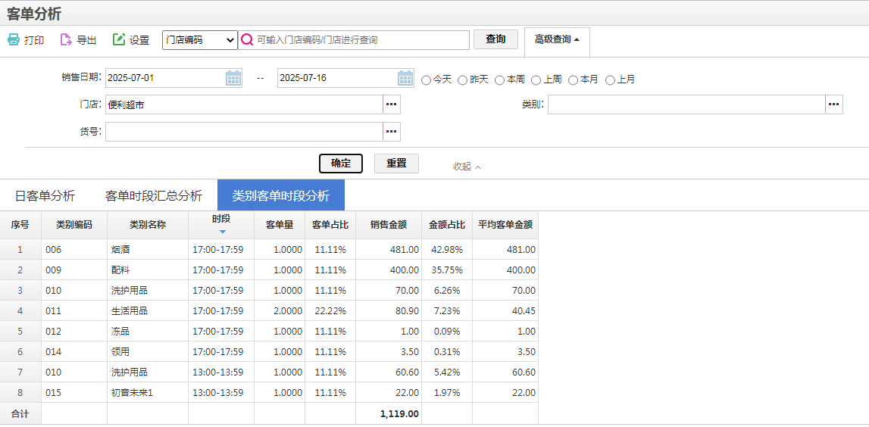This screenshot has width=869, height=427.
Task: Open the end date calendar picker
Action: [x=405, y=78]
